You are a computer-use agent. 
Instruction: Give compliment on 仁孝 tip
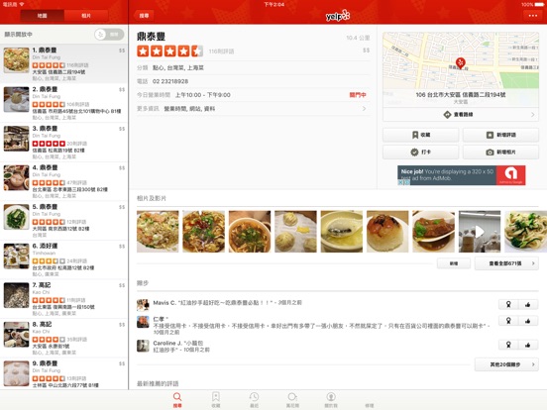pyautogui.click(x=508, y=321)
